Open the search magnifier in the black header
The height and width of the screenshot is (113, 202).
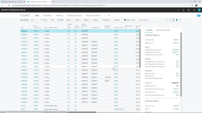[178, 10]
